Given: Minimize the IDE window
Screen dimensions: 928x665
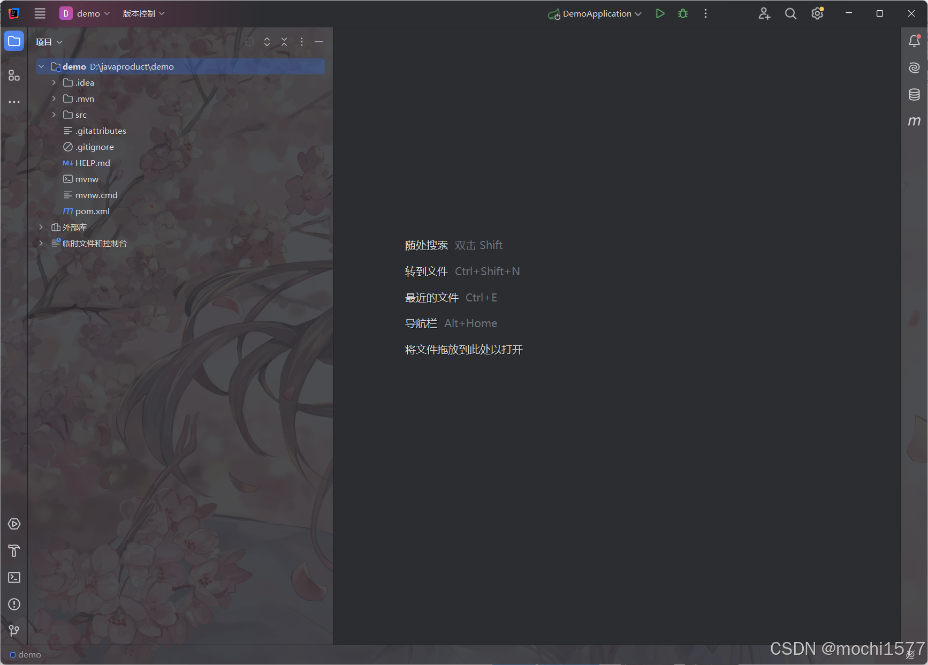Looking at the screenshot, I should click(849, 13).
